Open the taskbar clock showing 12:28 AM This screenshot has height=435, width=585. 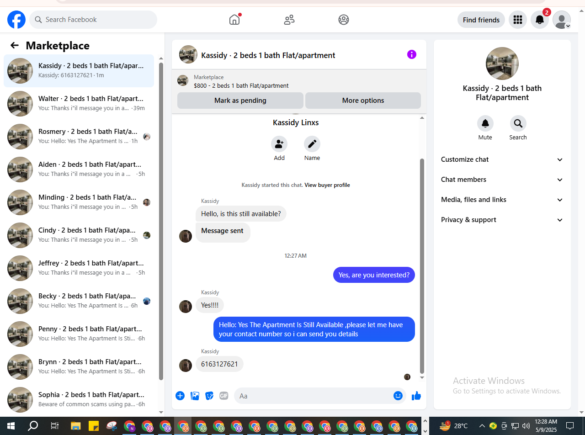(546, 426)
